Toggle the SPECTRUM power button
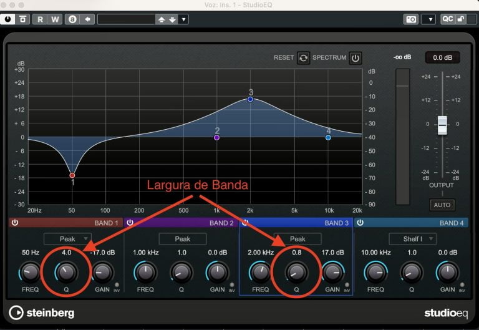Screen dimensions: 479x330 click(x=356, y=58)
